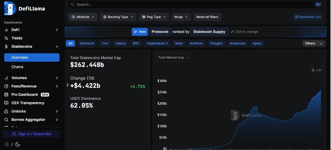
Task: Click in the Search input field
Action: pyautogui.click(x=195, y=4)
